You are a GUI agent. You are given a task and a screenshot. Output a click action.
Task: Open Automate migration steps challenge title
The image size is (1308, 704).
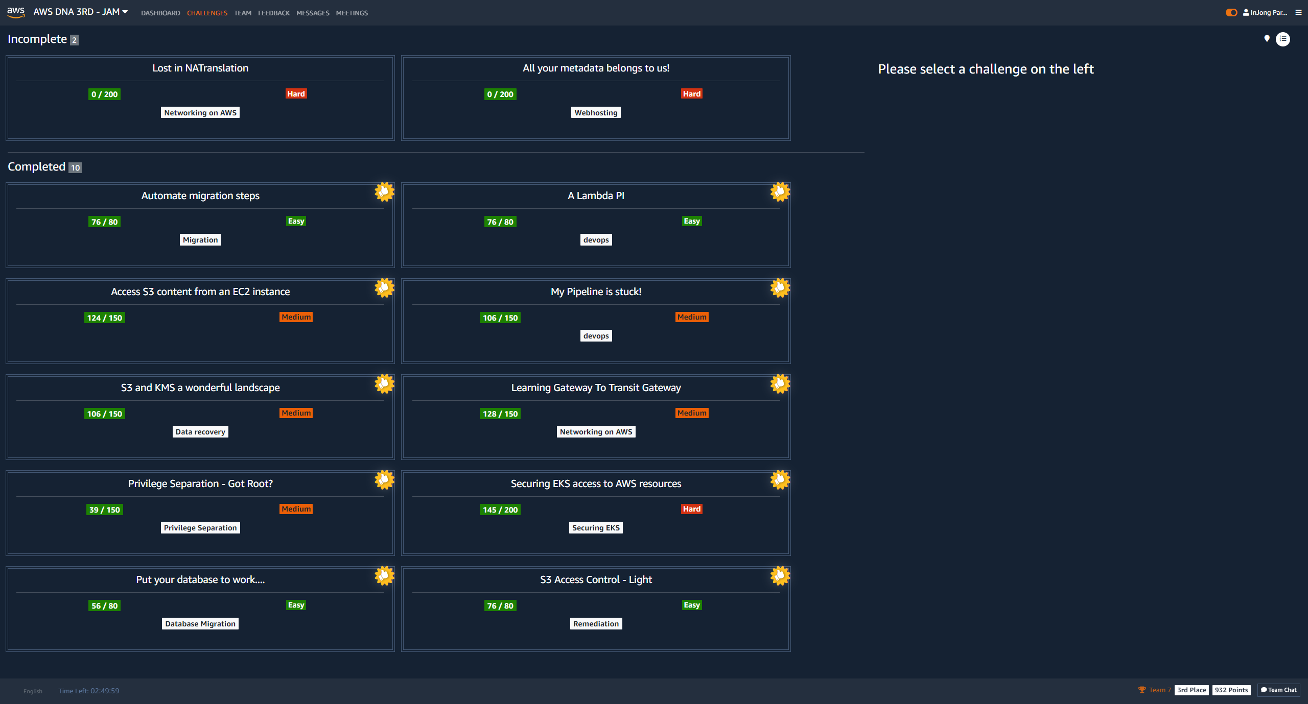[200, 196]
